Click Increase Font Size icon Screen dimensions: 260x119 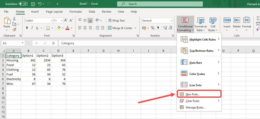tap(66, 21)
